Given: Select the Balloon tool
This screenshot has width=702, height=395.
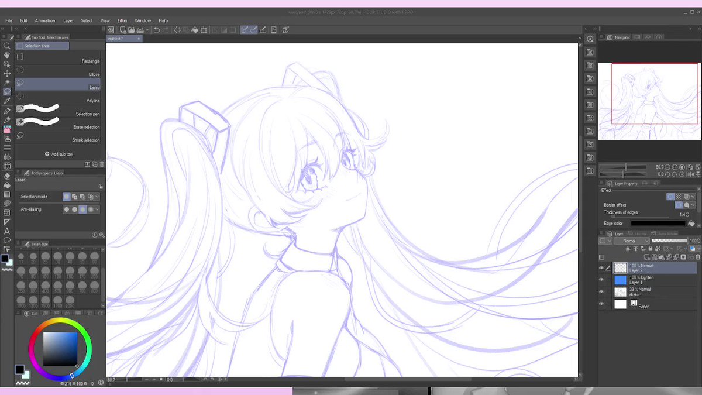Looking at the screenshot, I should [x=7, y=241].
